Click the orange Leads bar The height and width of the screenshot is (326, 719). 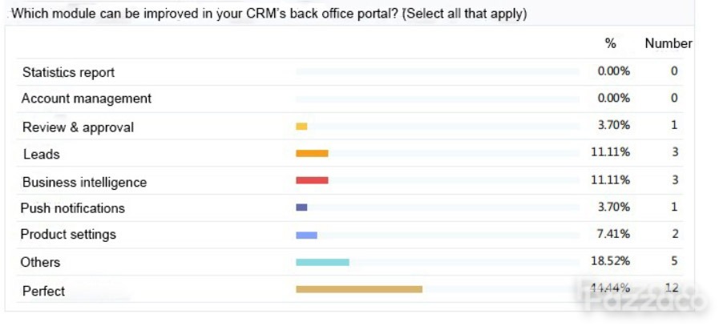[312, 154]
